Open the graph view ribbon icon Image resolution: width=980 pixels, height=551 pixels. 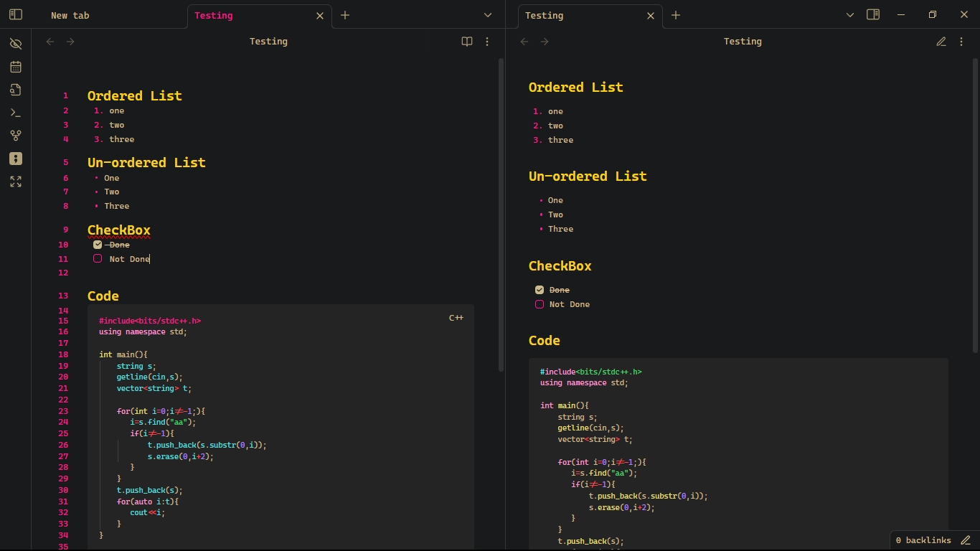click(16, 136)
